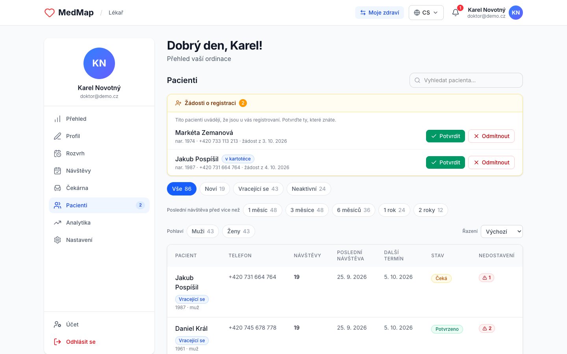Click the Přehled bar chart icon
The height and width of the screenshot is (354, 567).
click(x=57, y=119)
